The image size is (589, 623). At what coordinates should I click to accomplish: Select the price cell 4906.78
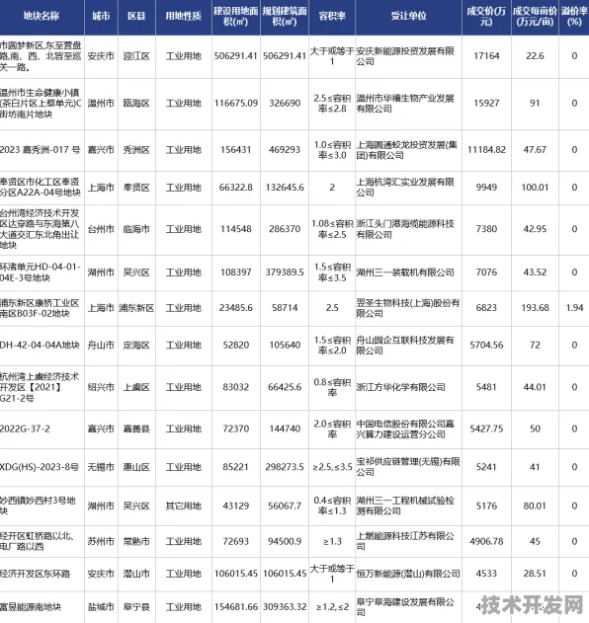tap(486, 542)
